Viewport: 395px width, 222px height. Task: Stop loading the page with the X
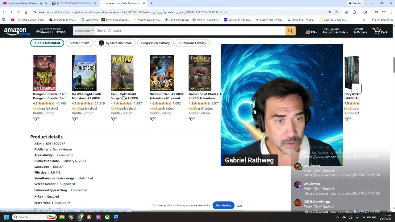pos(18,12)
